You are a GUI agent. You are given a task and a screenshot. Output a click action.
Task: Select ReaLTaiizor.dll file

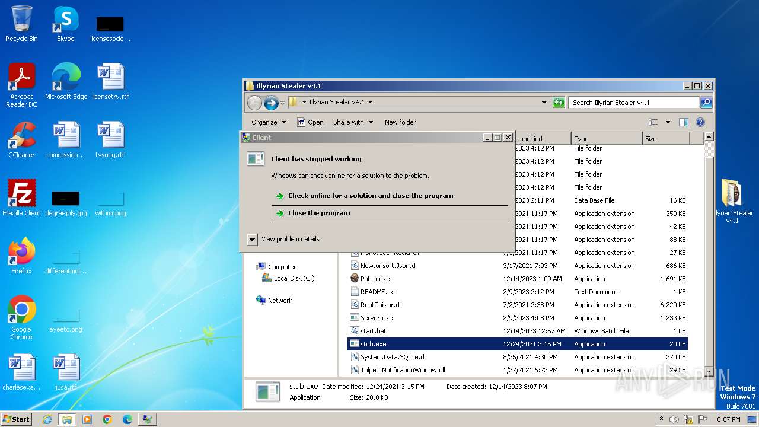pos(517,305)
